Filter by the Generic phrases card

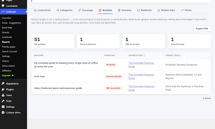(x=98, y=41)
